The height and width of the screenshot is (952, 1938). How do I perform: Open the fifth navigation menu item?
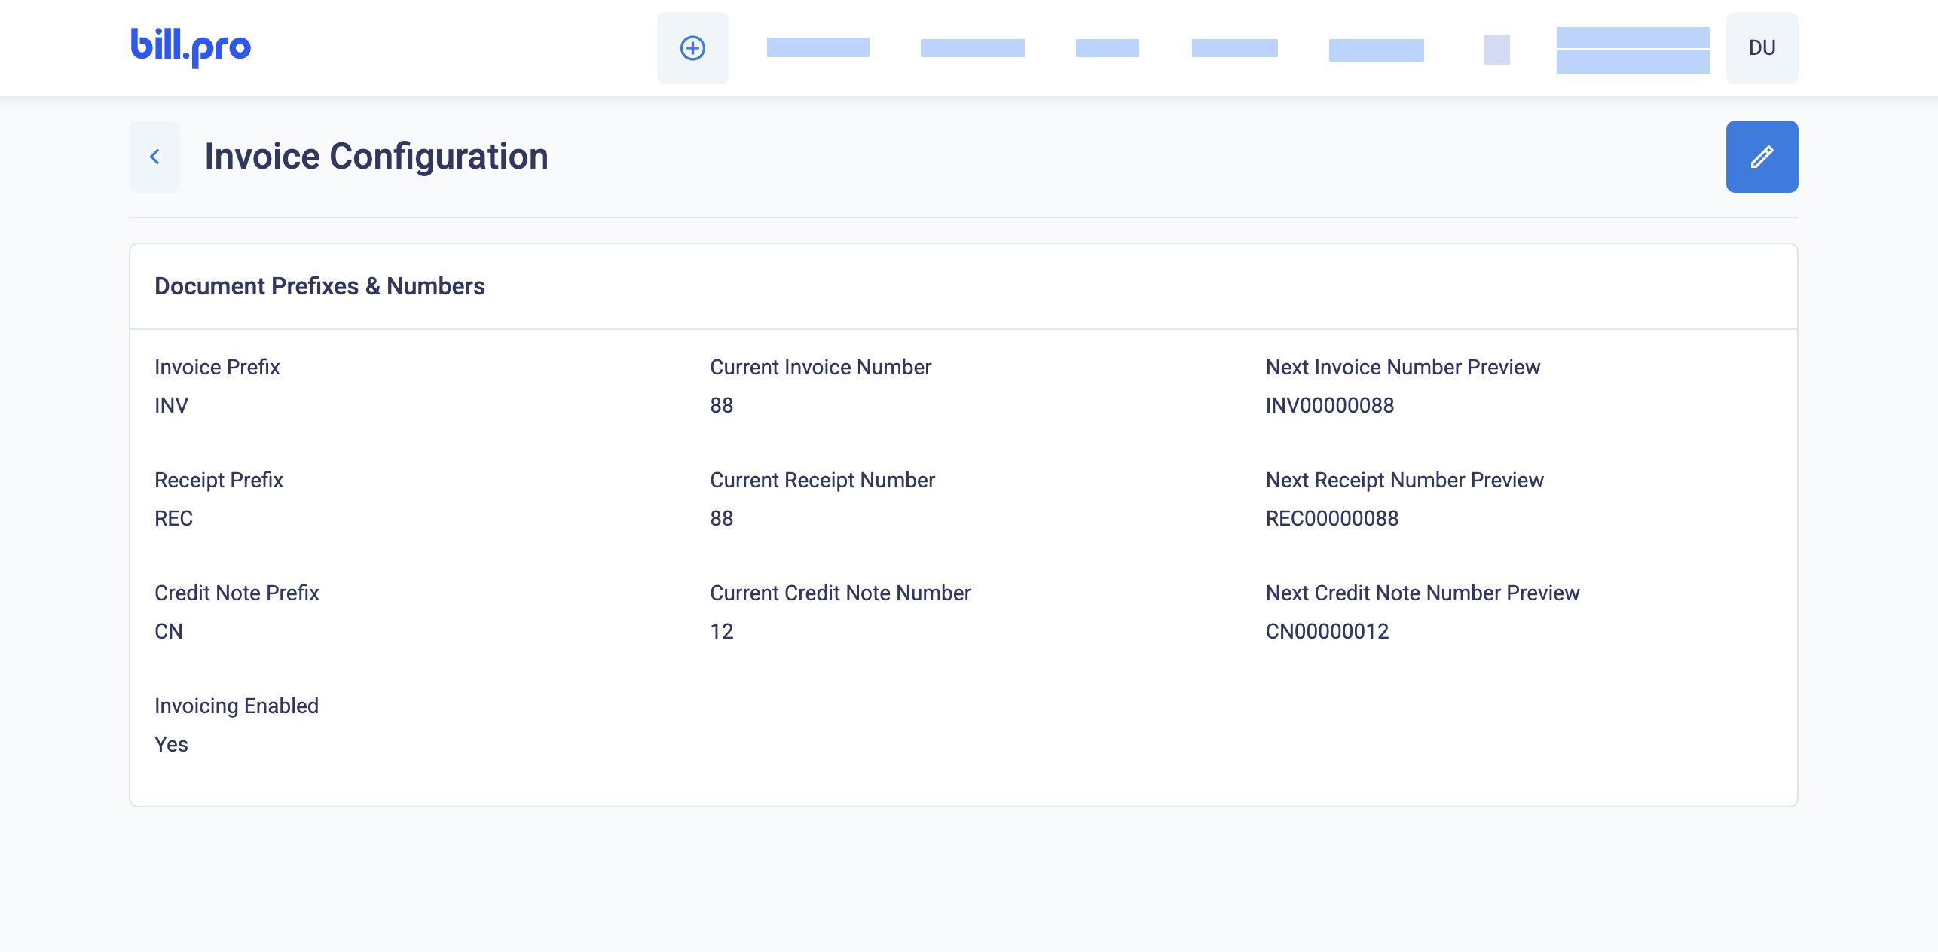coord(1376,50)
